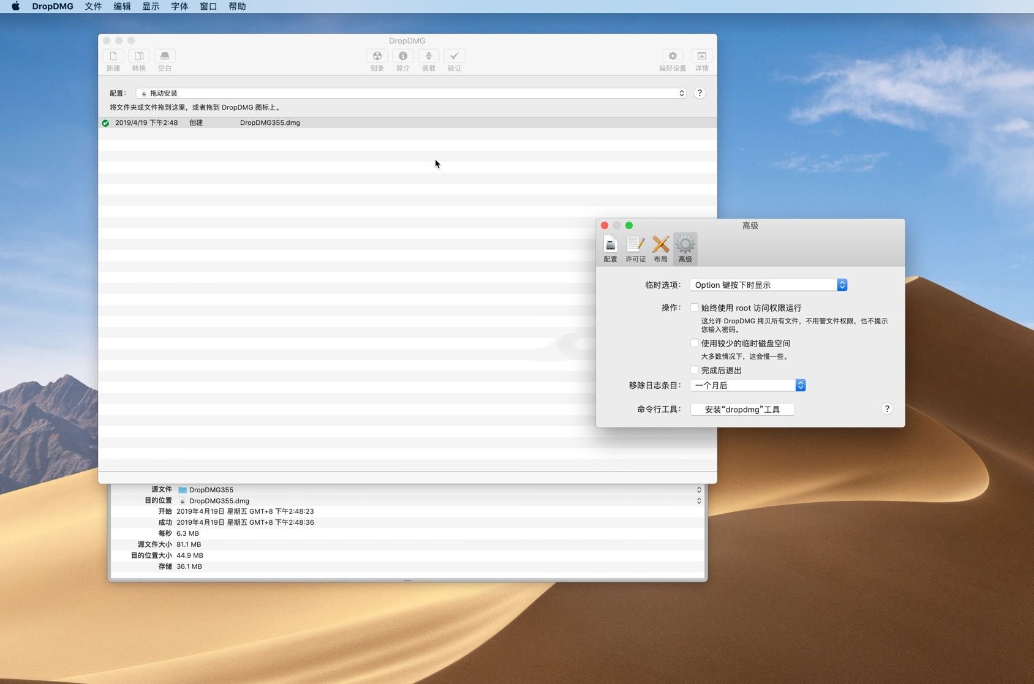The image size is (1034, 684).
Task: Click the 6.3 MB 每秒 value
Action: (x=187, y=533)
